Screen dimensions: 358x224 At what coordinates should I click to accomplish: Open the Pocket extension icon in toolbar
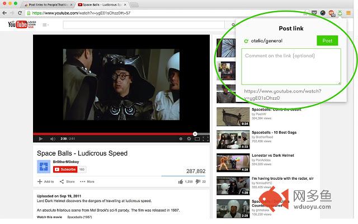[x=314, y=13]
